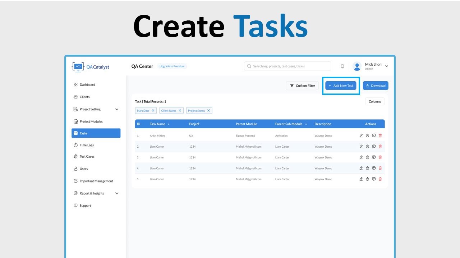The width and height of the screenshot is (460, 258).
Task: Edit the task in row 5
Action: click(361, 179)
